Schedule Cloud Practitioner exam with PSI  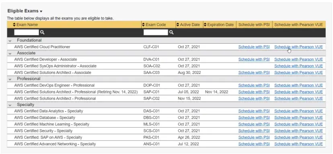254,47
